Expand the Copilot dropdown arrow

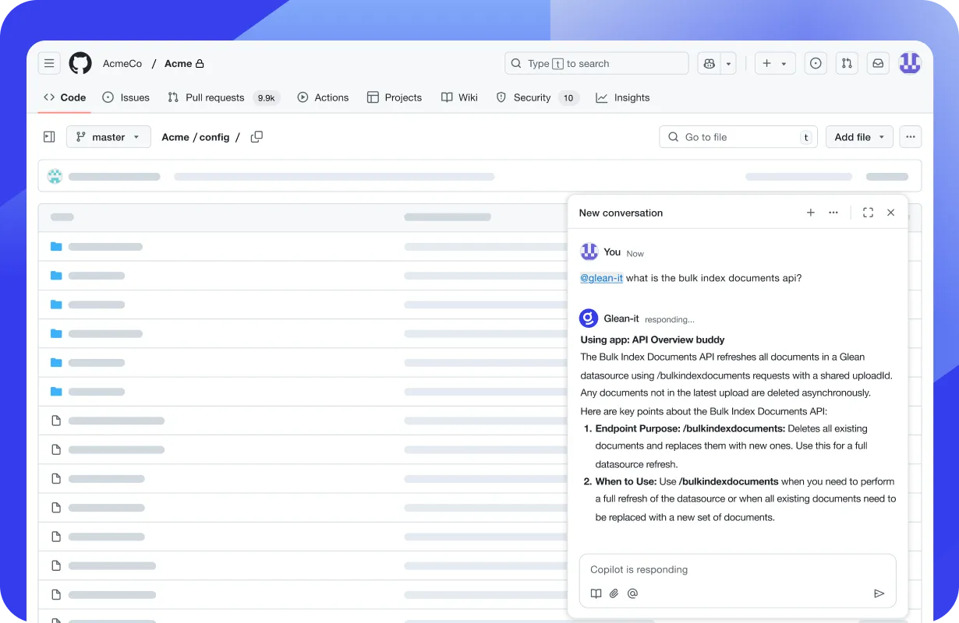pyautogui.click(x=729, y=63)
